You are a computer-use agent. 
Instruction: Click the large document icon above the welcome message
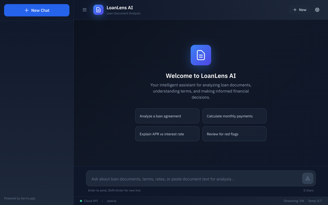(x=201, y=55)
